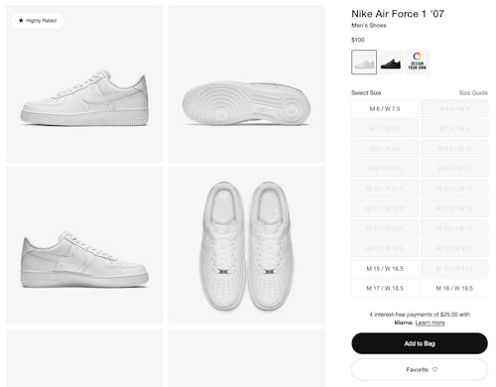Screen dimensions: 496x387
Task: Click the Nike Air Force 1 '07 title
Action: click(x=398, y=14)
